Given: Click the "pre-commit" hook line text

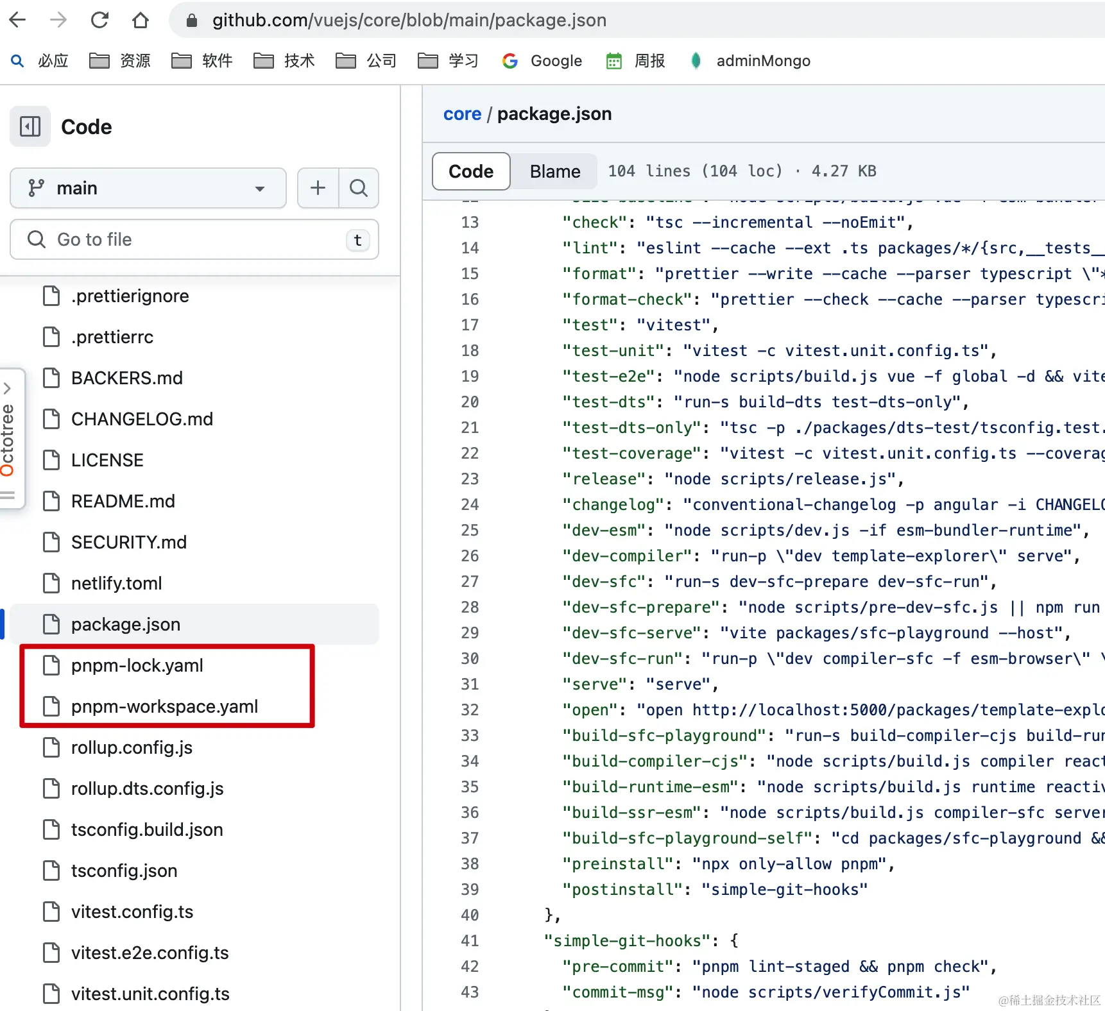Looking at the screenshot, I should [780, 967].
